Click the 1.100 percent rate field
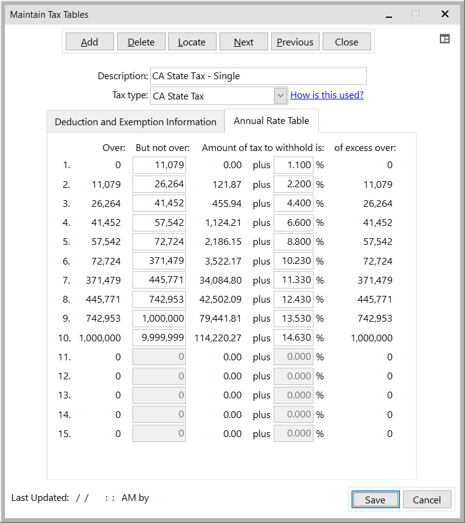The height and width of the screenshot is (523, 465). click(293, 165)
